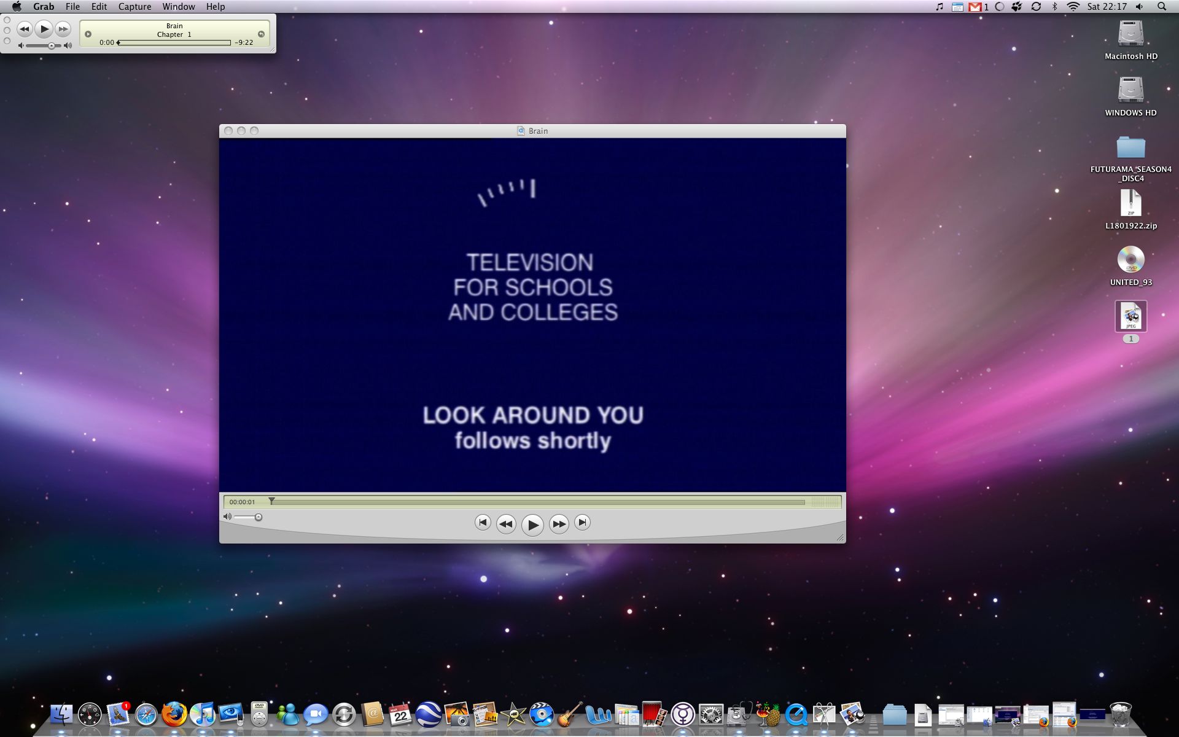
Task: Click the 00:00:01 timecode display
Action: (x=242, y=502)
